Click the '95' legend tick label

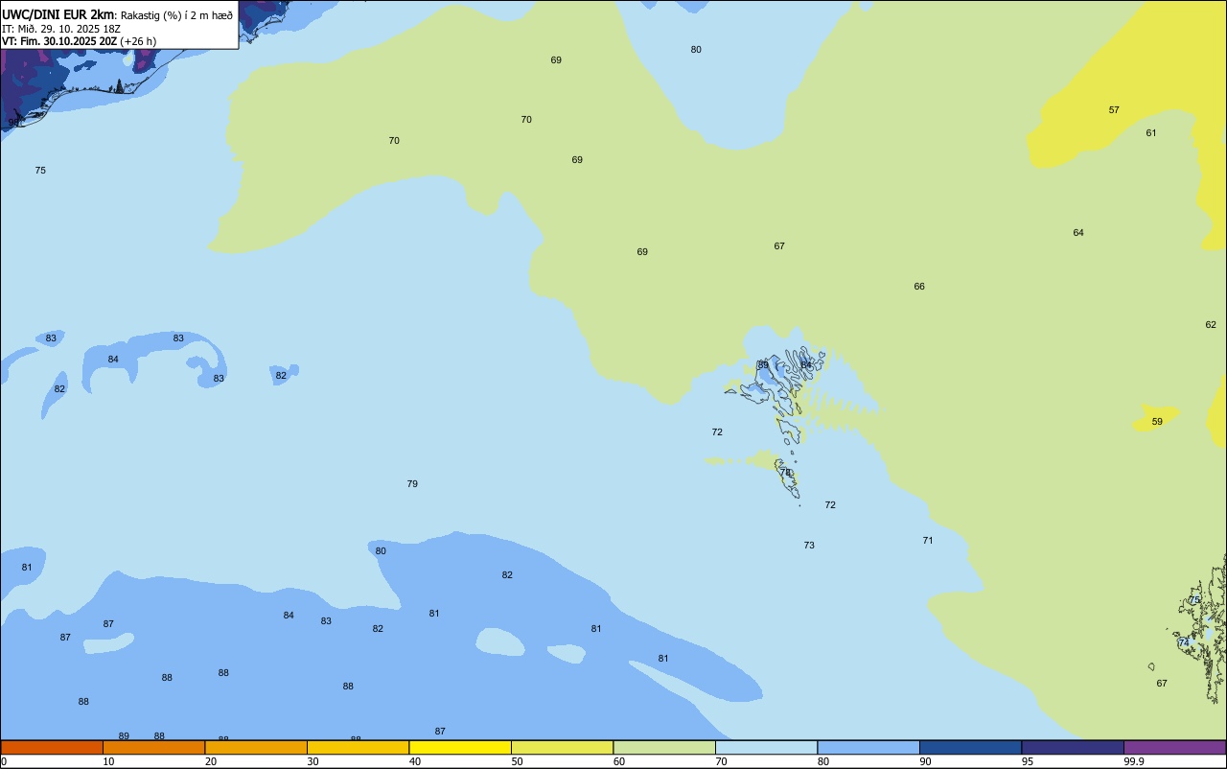tap(1029, 761)
